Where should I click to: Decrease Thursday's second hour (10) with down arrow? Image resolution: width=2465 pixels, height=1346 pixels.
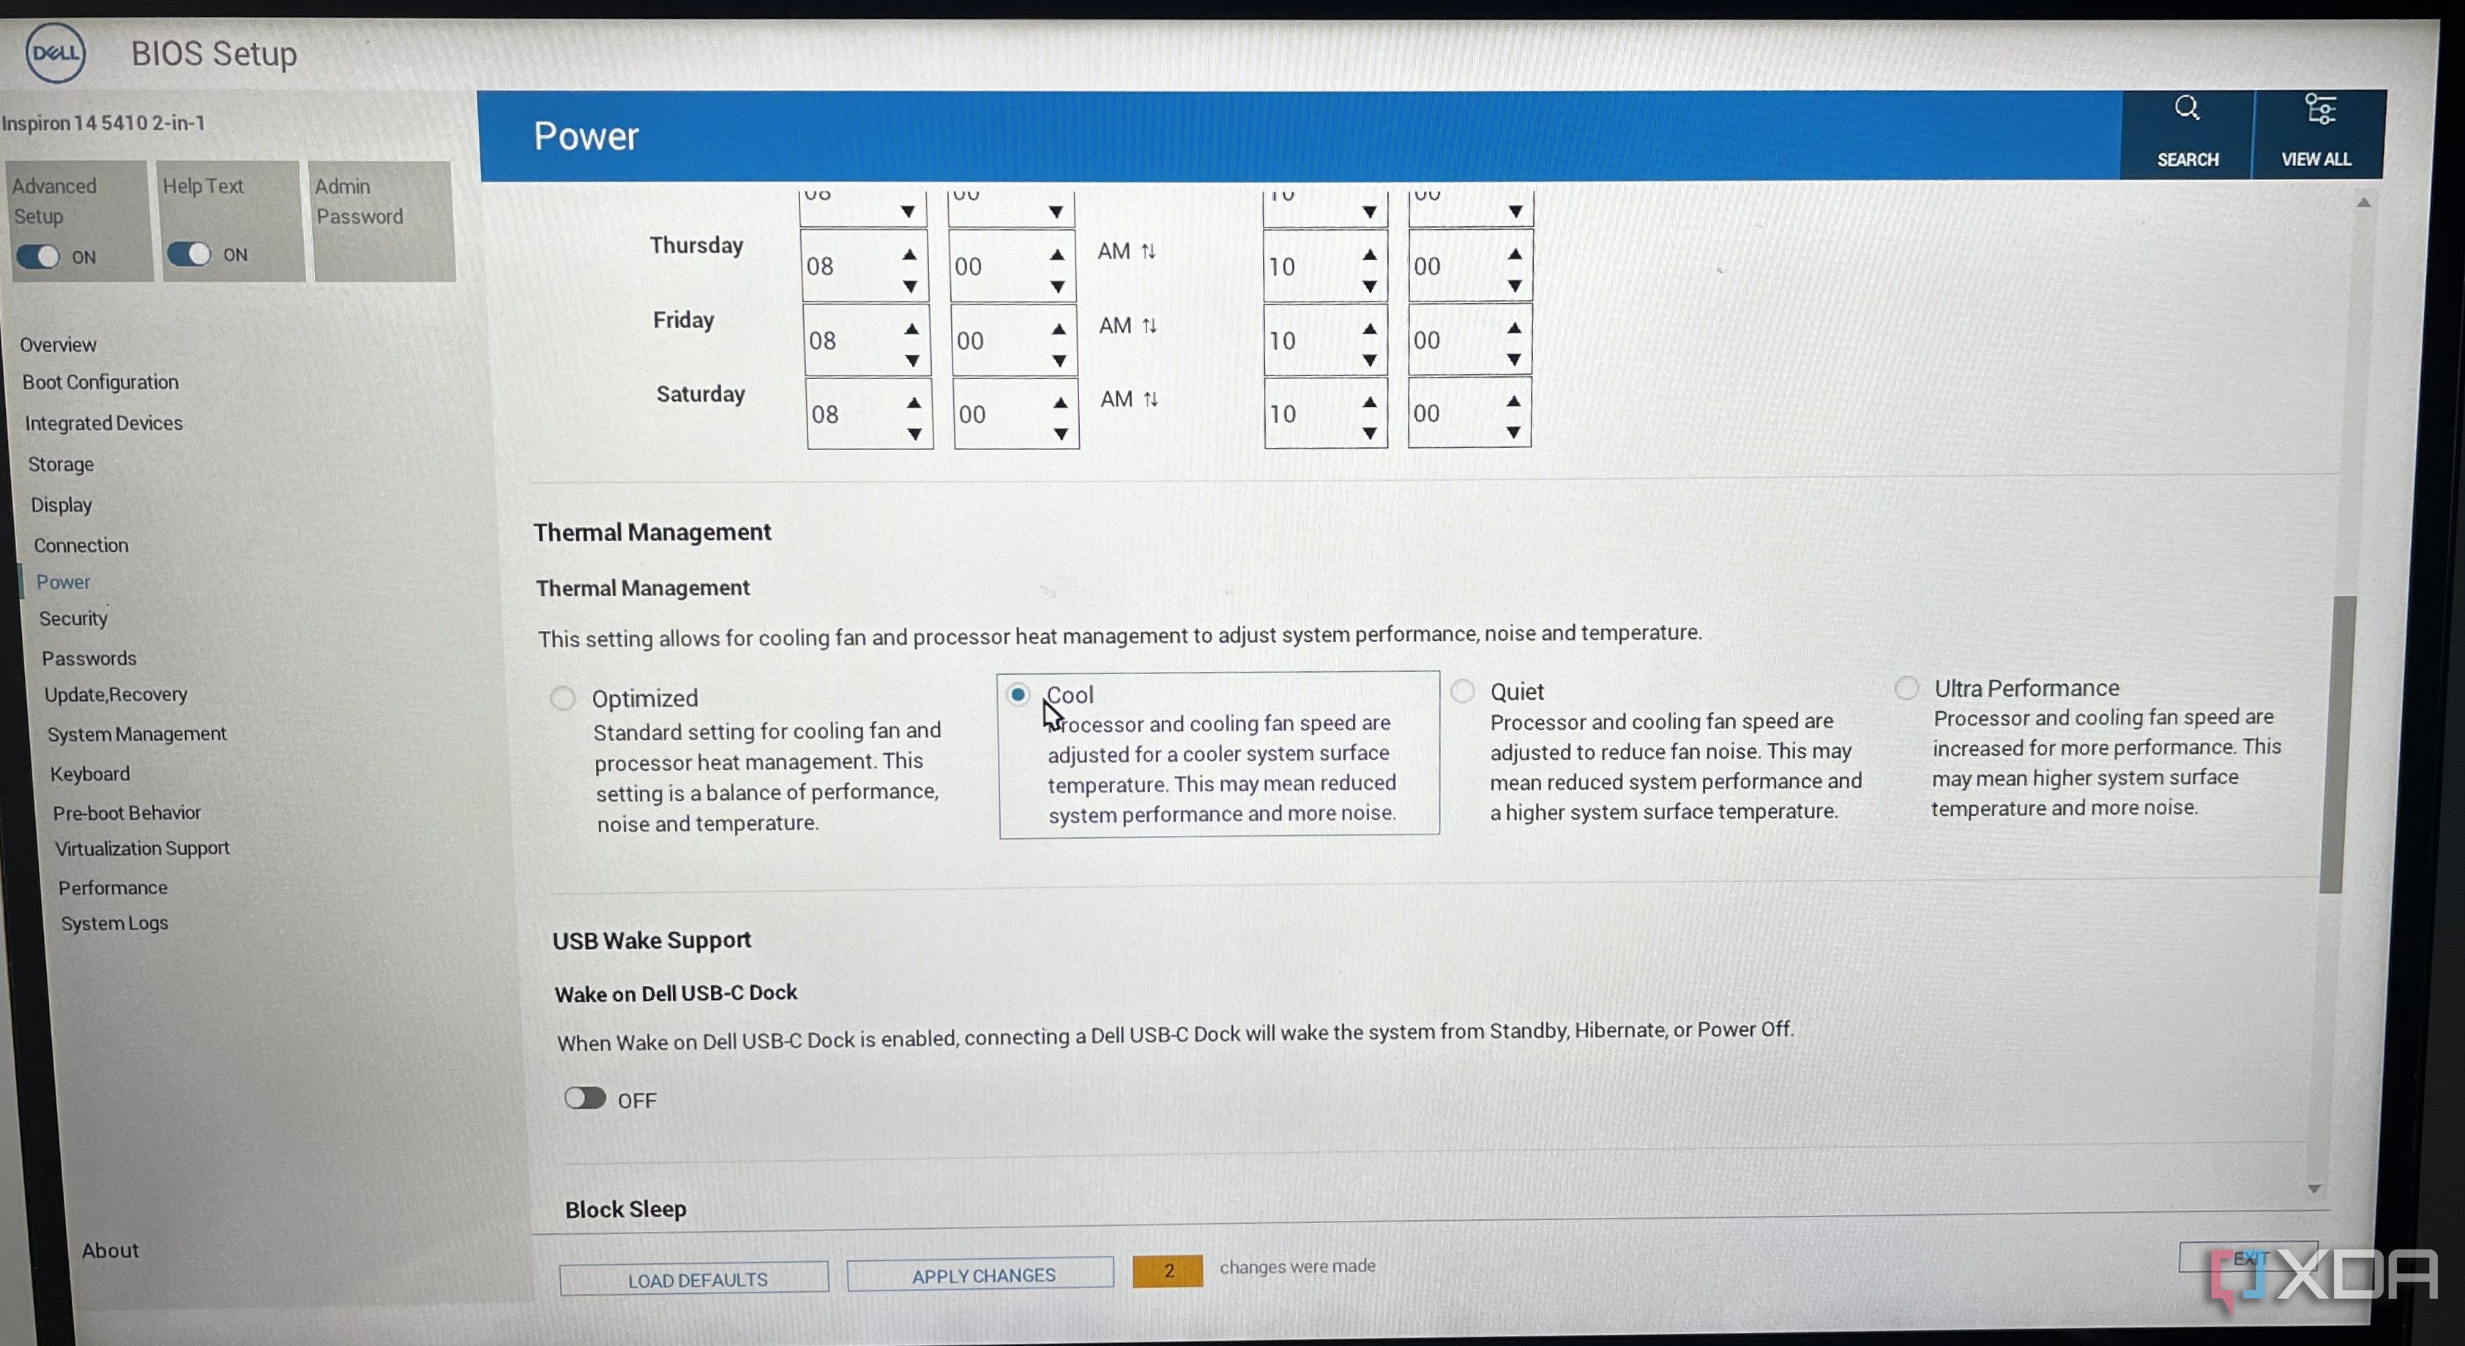[1369, 286]
